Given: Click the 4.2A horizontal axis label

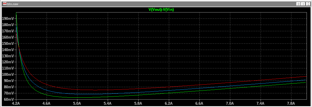Looking at the screenshot, I should pos(16,103).
